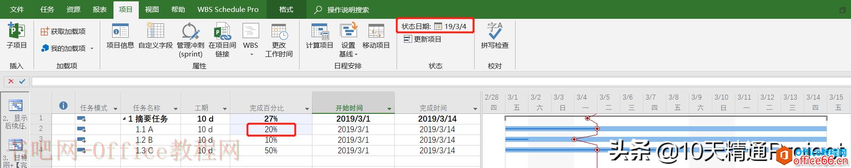Click the 3/4 date in timescale
Viewport: 851px width, 168px height.
pyautogui.click(x=582, y=97)
